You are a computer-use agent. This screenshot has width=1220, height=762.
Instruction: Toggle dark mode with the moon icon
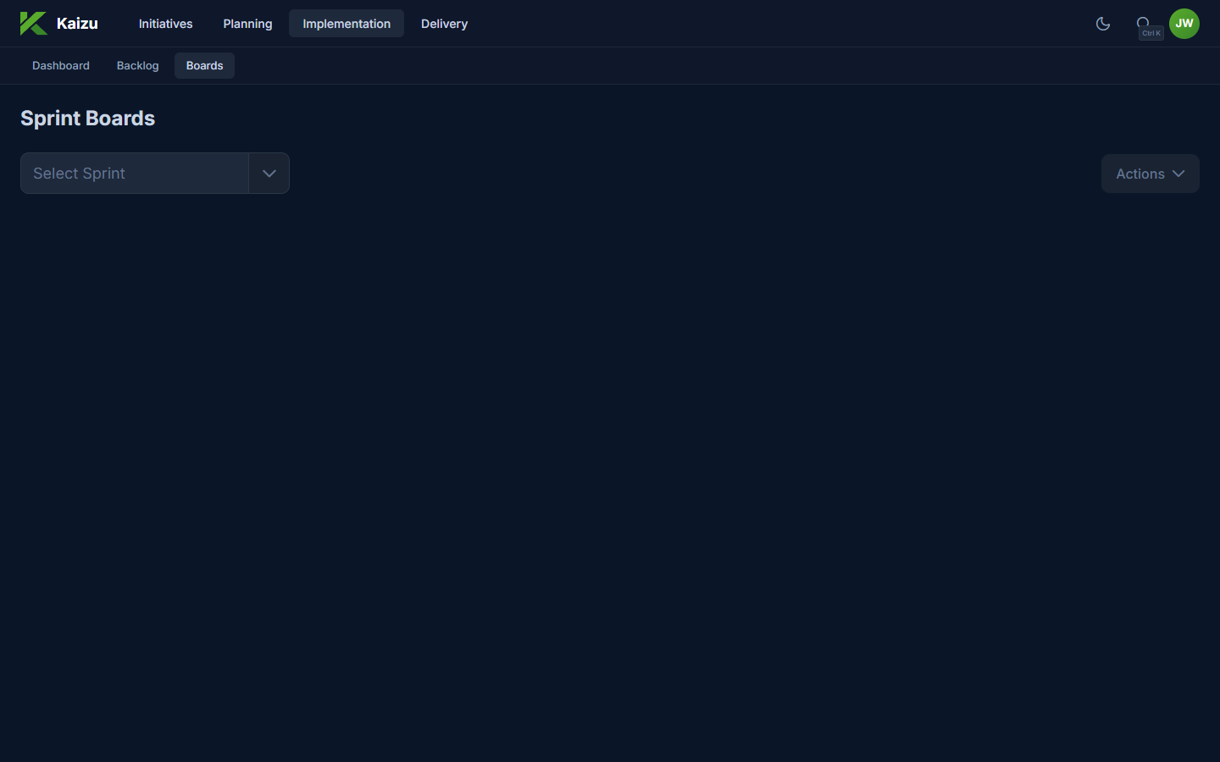point(1102,24)
